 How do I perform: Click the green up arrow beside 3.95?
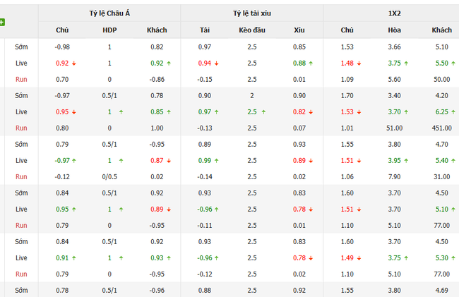[407, 160]
